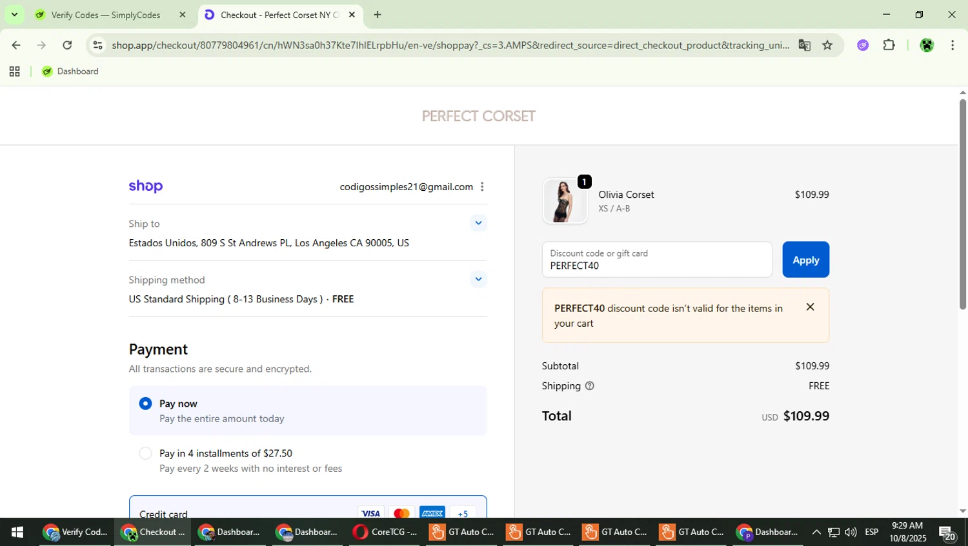Select the $109.99 total amount
968x546 pixels.
tap(806, 416)
